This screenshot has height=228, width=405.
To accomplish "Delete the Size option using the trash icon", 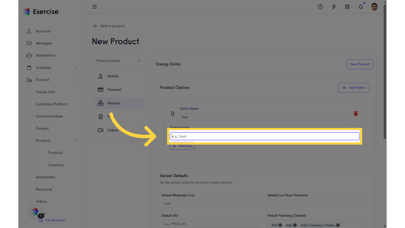I will (x=355, y=113).
